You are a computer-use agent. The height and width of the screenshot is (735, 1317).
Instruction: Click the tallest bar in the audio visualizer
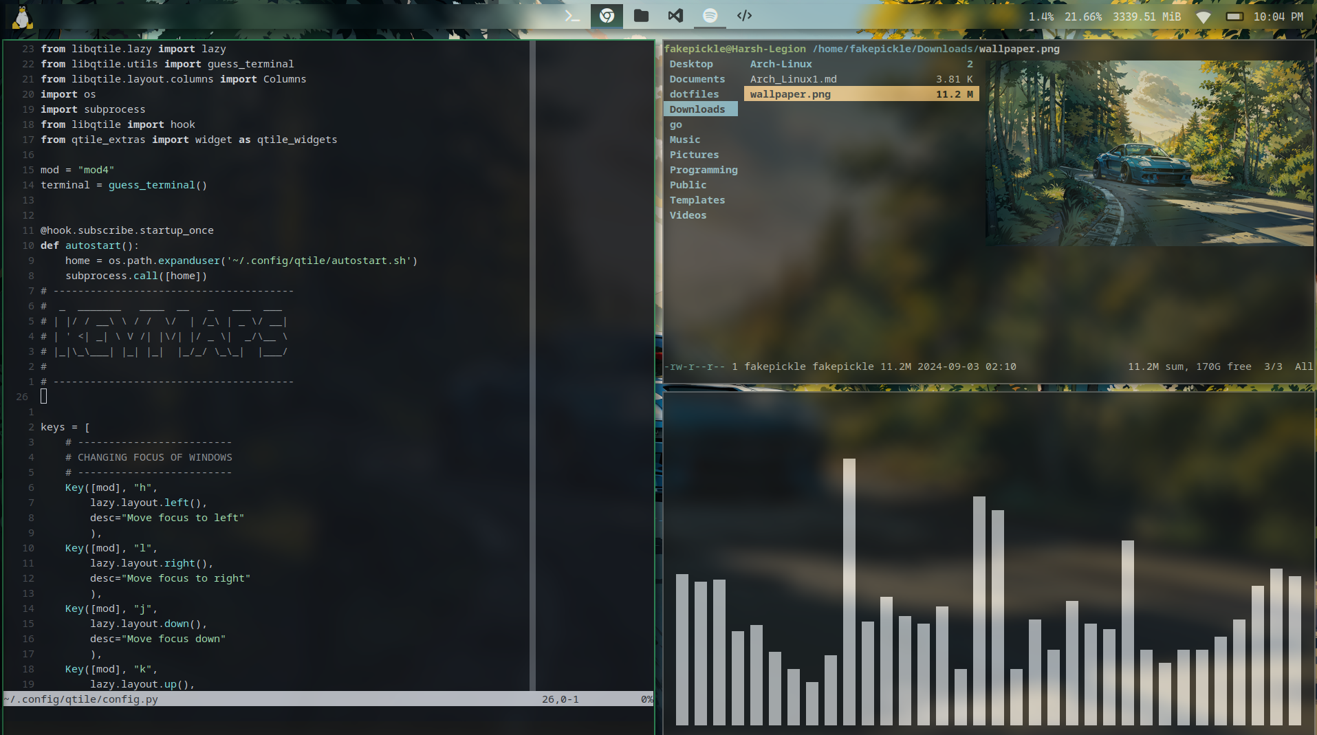849,591
